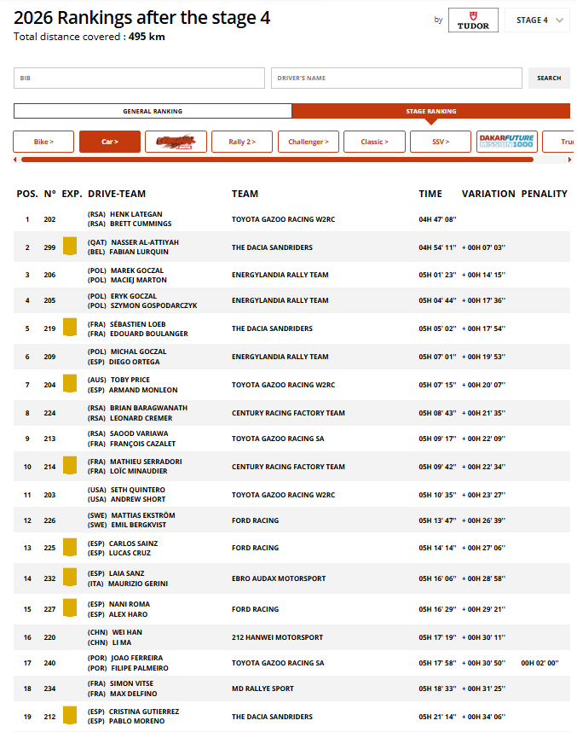Open the Tudor sponsor logo
This screenshot has width=577, height=732.
(473, 20)
